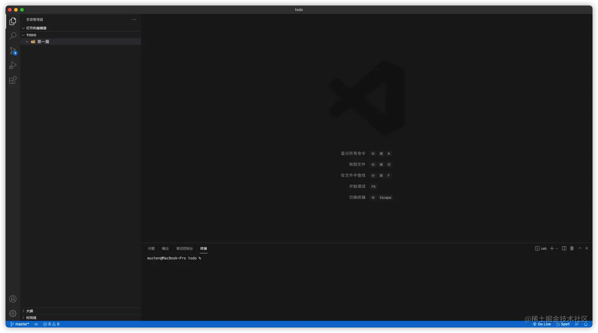Open the Run and Debug view

tap(13, 66)
